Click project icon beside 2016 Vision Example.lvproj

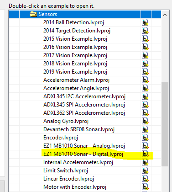click(145, 47)
